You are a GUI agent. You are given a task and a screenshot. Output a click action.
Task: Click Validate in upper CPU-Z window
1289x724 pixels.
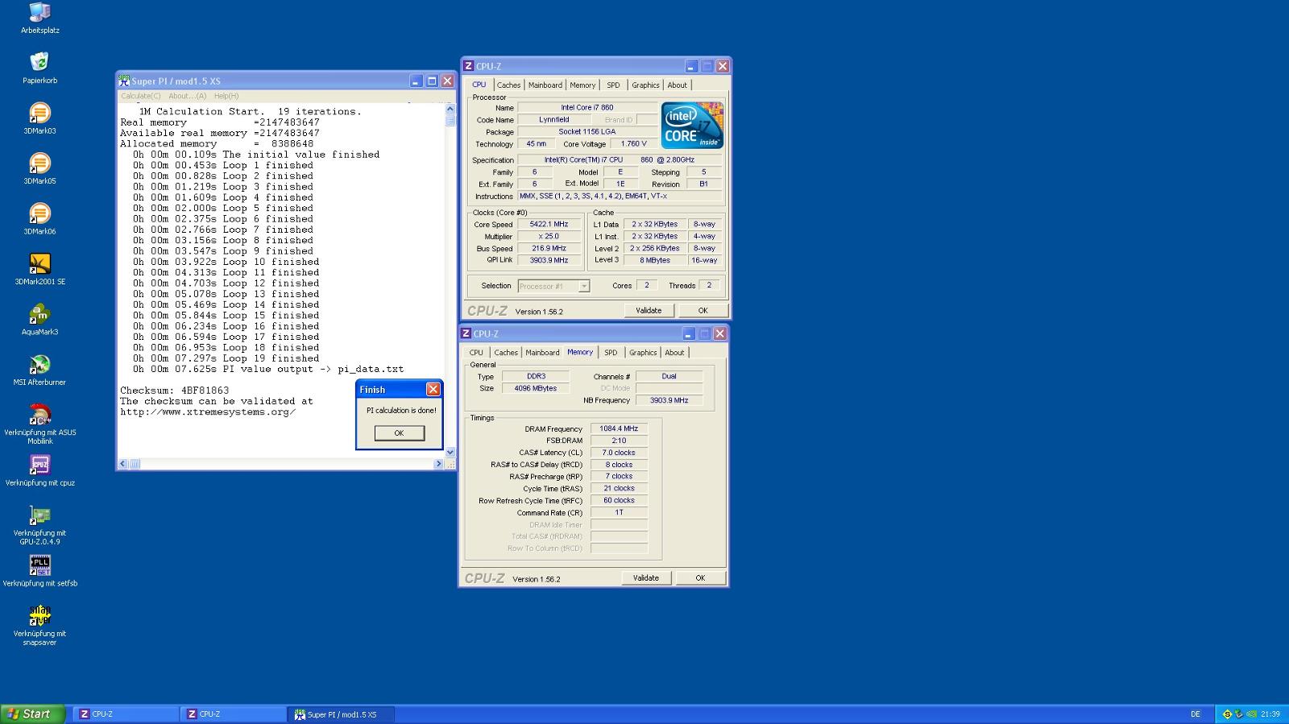tap(649, 310)
